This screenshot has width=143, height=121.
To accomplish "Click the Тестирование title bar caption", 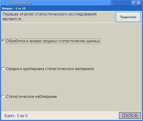I will [x=20, y=3].
